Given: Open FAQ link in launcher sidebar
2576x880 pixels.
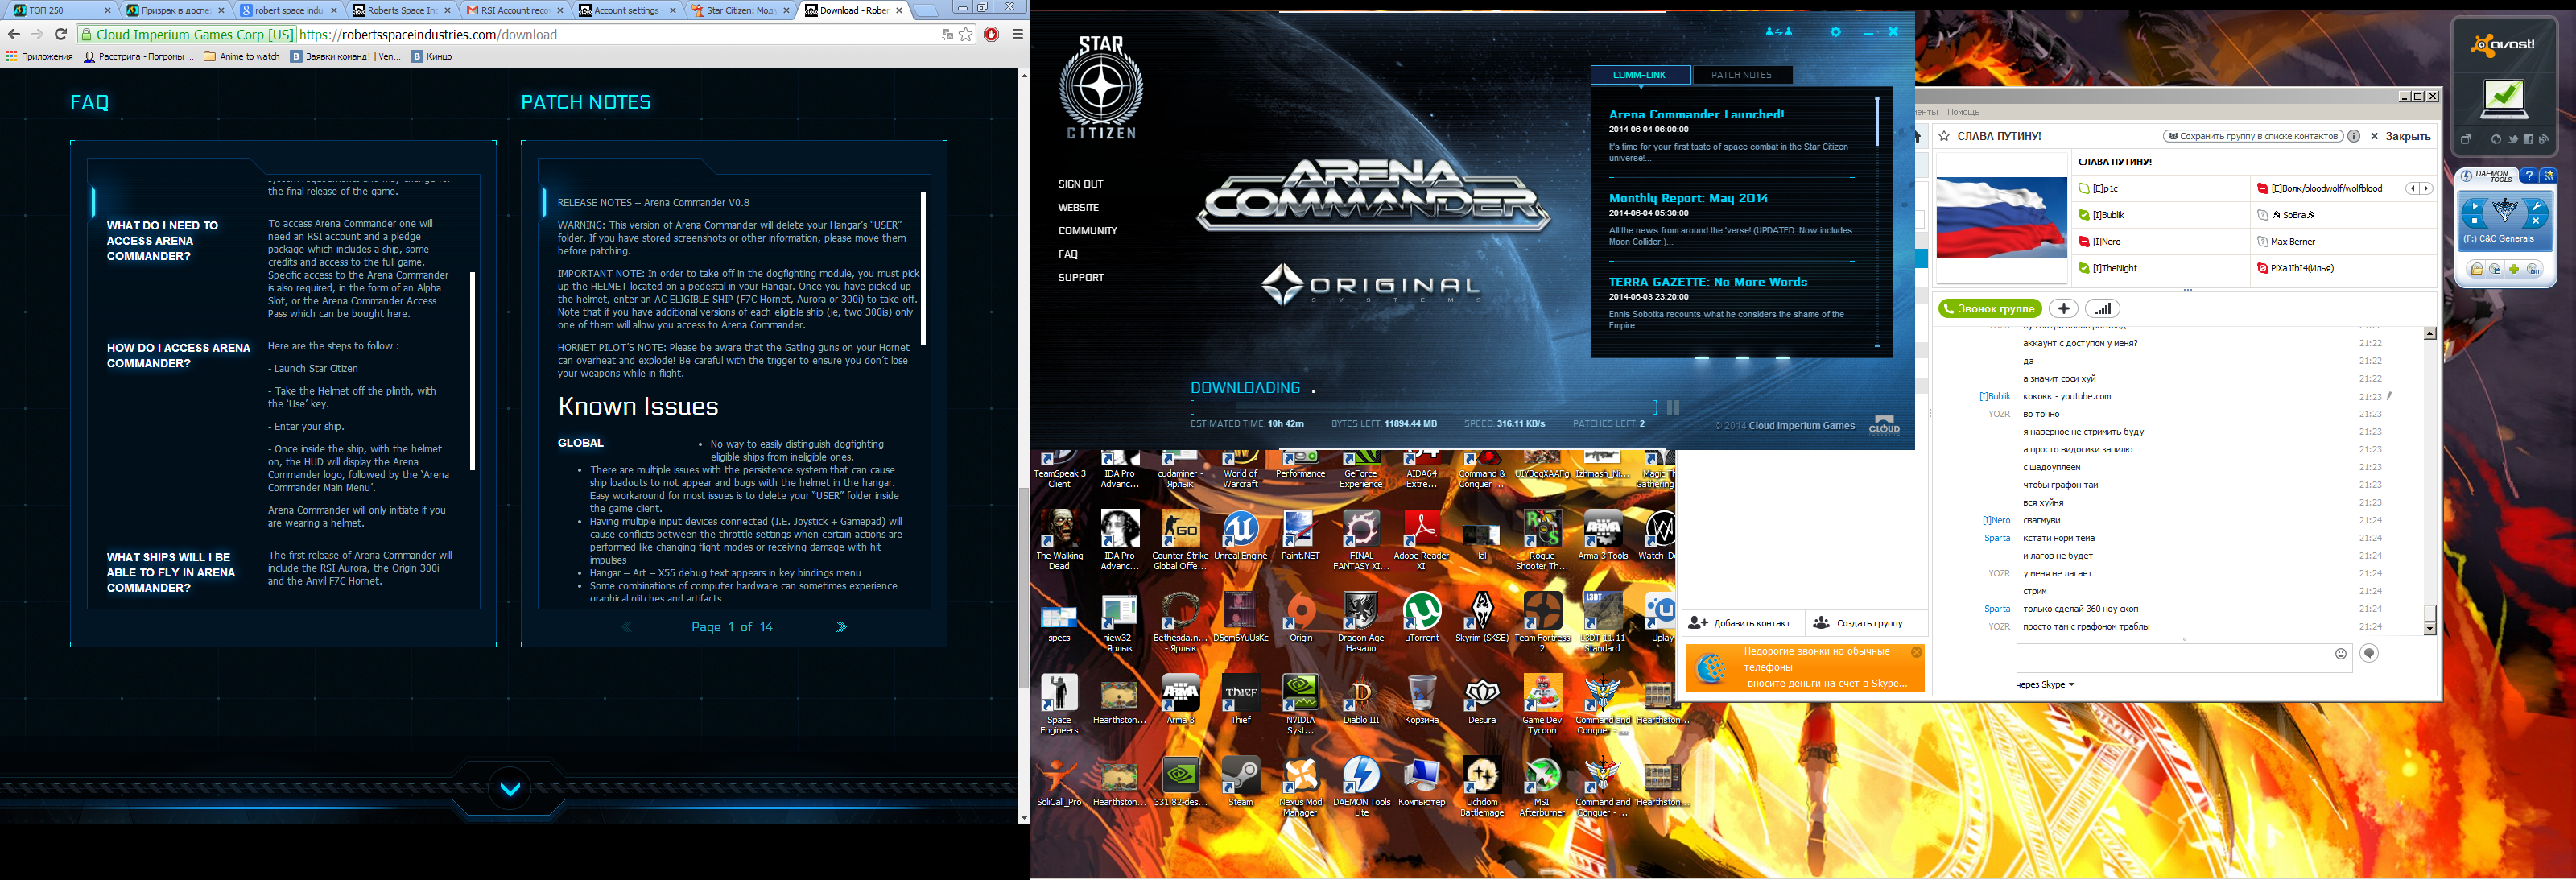Looking at the screenshot, I should click(x=1068, y=254).
